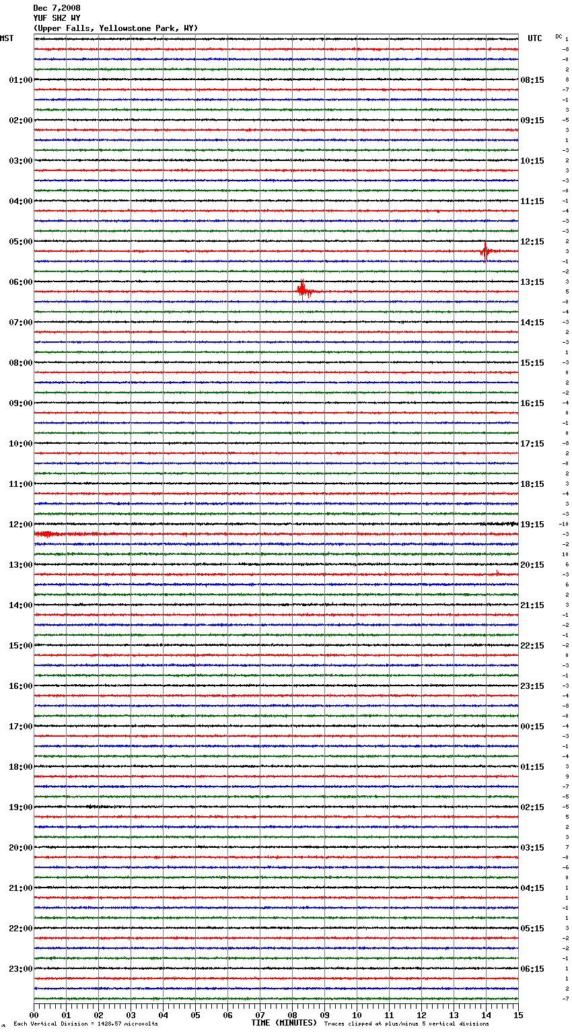Viewport: 572px width, 1033px height.
Task: Select the 21:00 MST time label
Action: coord(21,888)
